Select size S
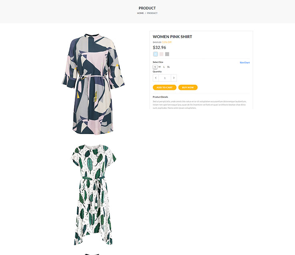 point(155,67)
